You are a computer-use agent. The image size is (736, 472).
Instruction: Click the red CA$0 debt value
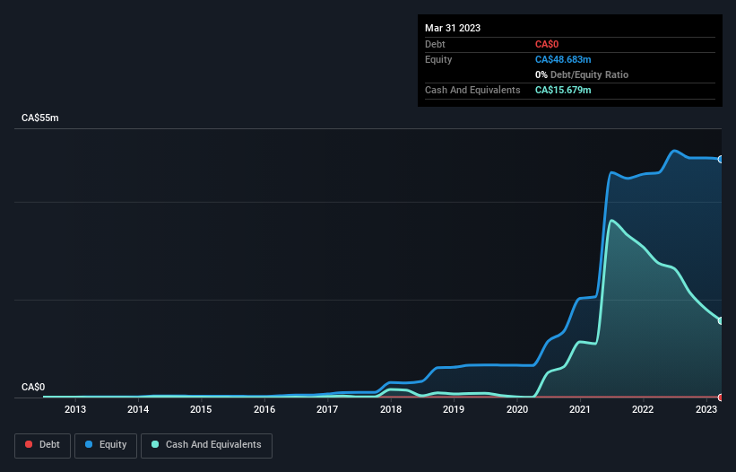click(547, 44)
